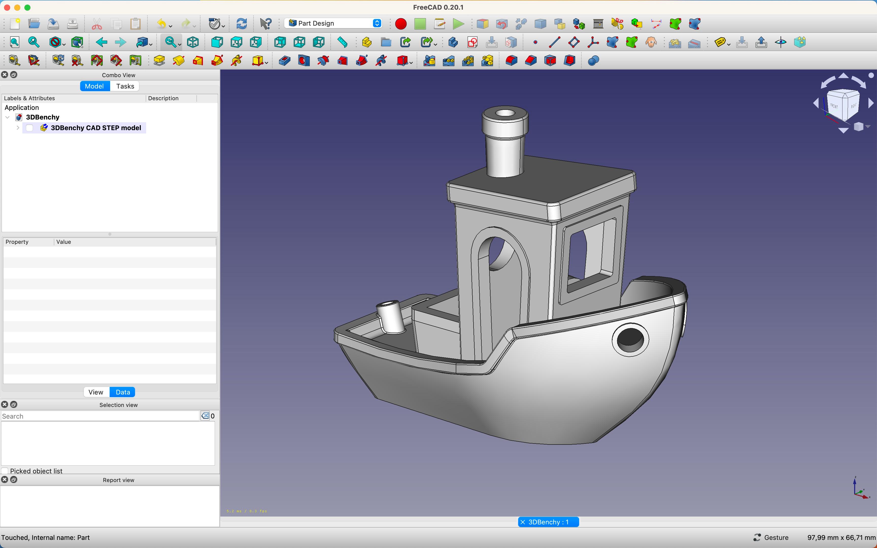The image size is (877, 548).
Task: Fit selection in view icon
Action: pyautogui.click(x=34, y=42)
